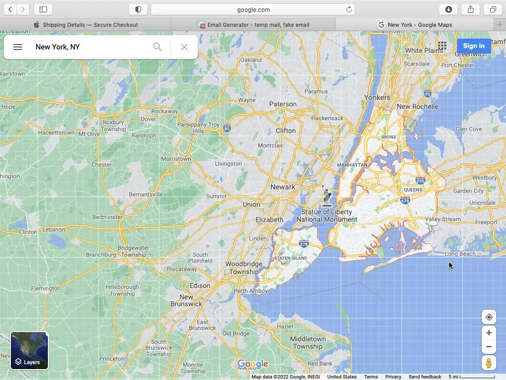Reload the page with the refresh icon
The width and height of the screenshot is (506, 380).
pos(349,9)
